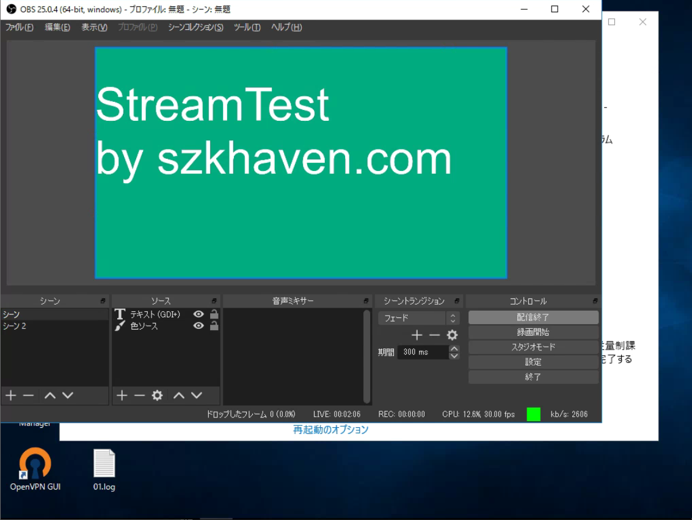Increase transition duration with up arrow

[x=454, y=348]
